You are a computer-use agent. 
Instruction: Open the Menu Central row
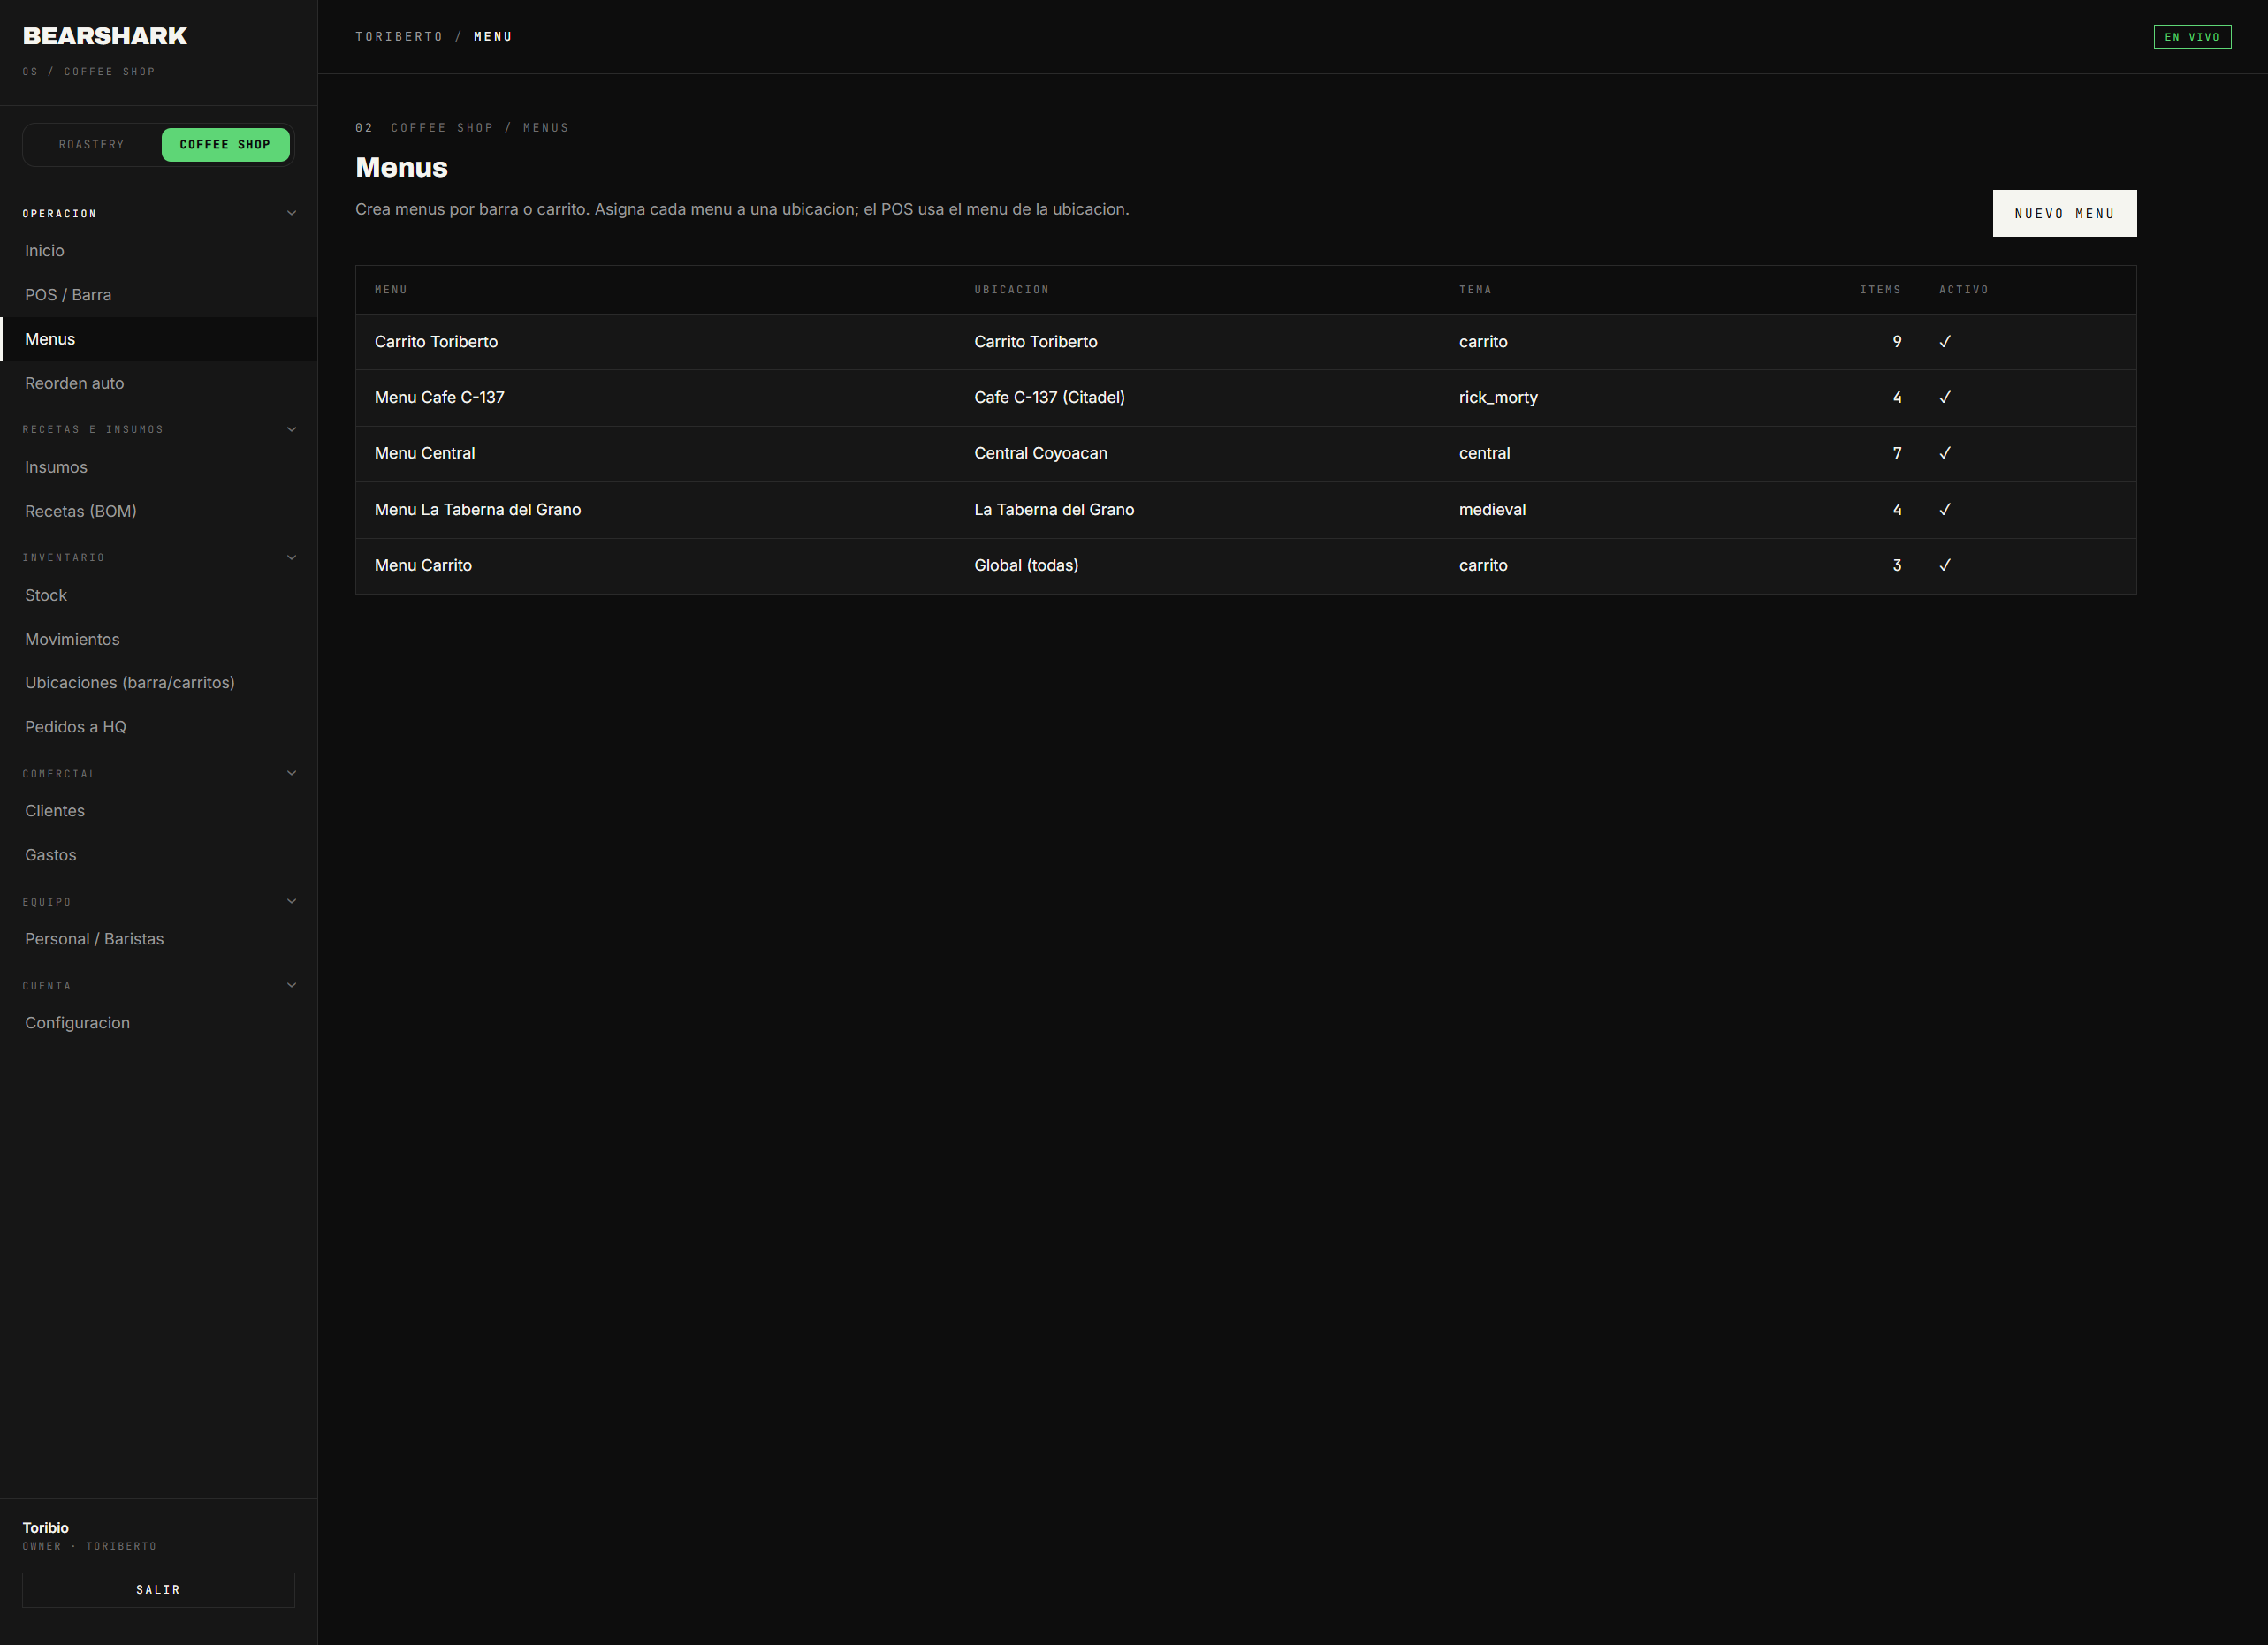[x=1246, y=454]
